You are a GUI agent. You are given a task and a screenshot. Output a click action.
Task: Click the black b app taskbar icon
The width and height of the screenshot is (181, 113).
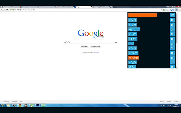click(26, 105)
